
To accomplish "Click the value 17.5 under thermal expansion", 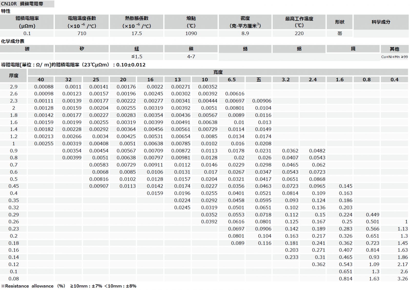I will [x=137, y=33].
